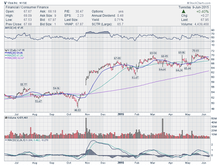
Task: Click the SCTR (Large) value 65.7
Action: (x=120, y=24)
